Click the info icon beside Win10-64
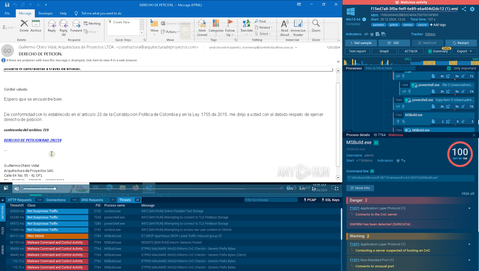The image size is (479, 271). tap(364, 19)
